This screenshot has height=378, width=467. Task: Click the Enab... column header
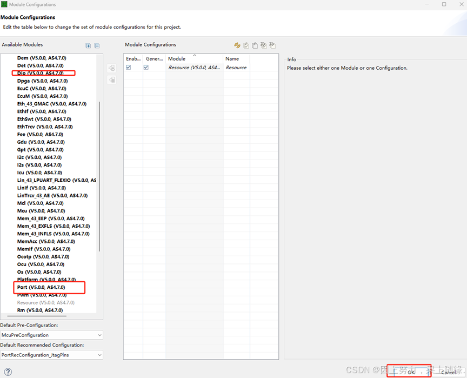(133, 59)
